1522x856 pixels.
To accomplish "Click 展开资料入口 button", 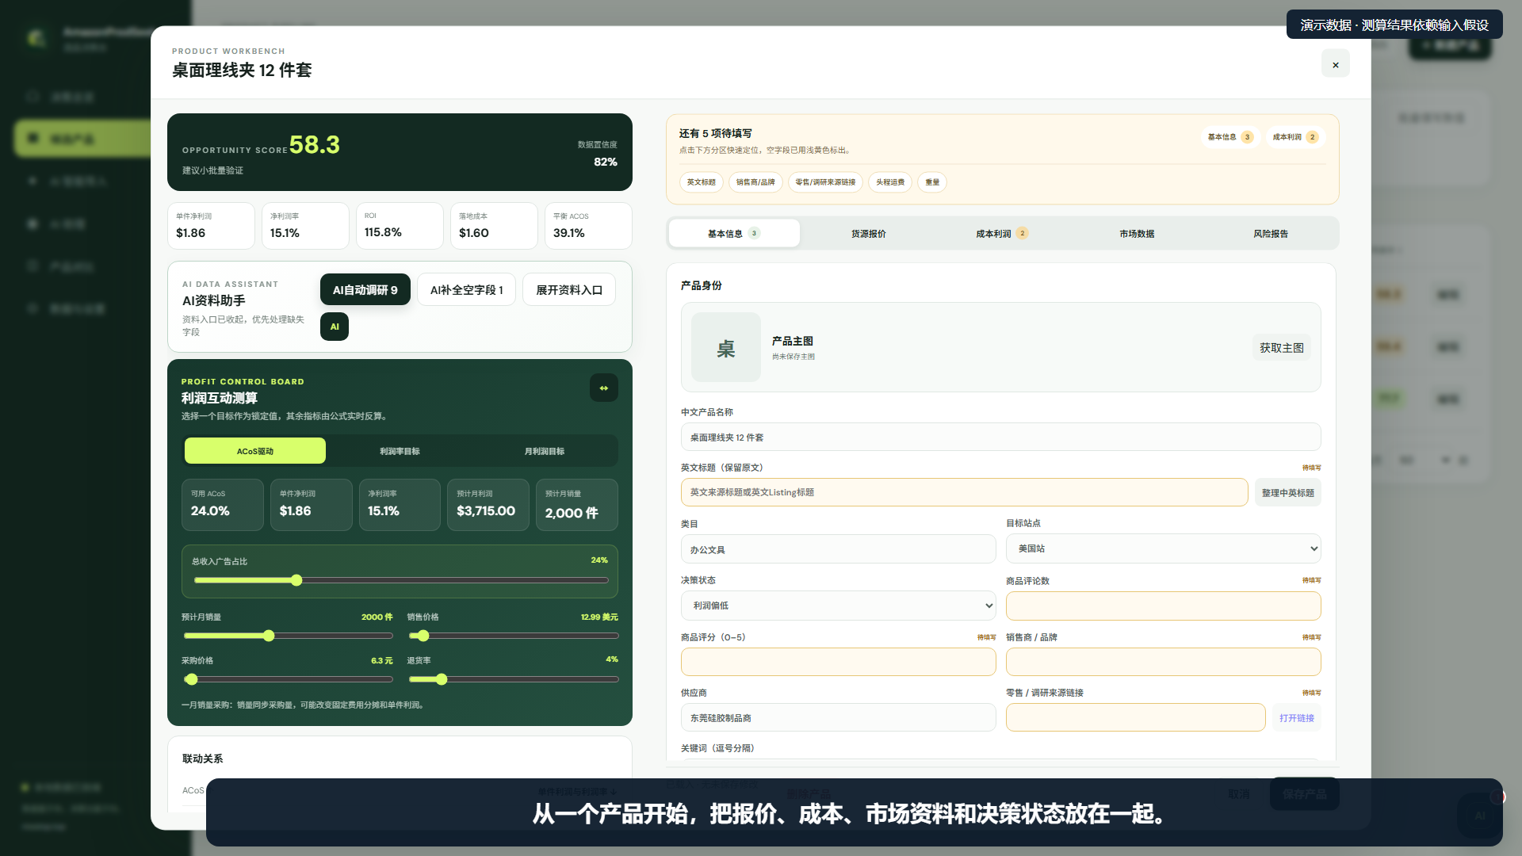I will coord(568,289).
